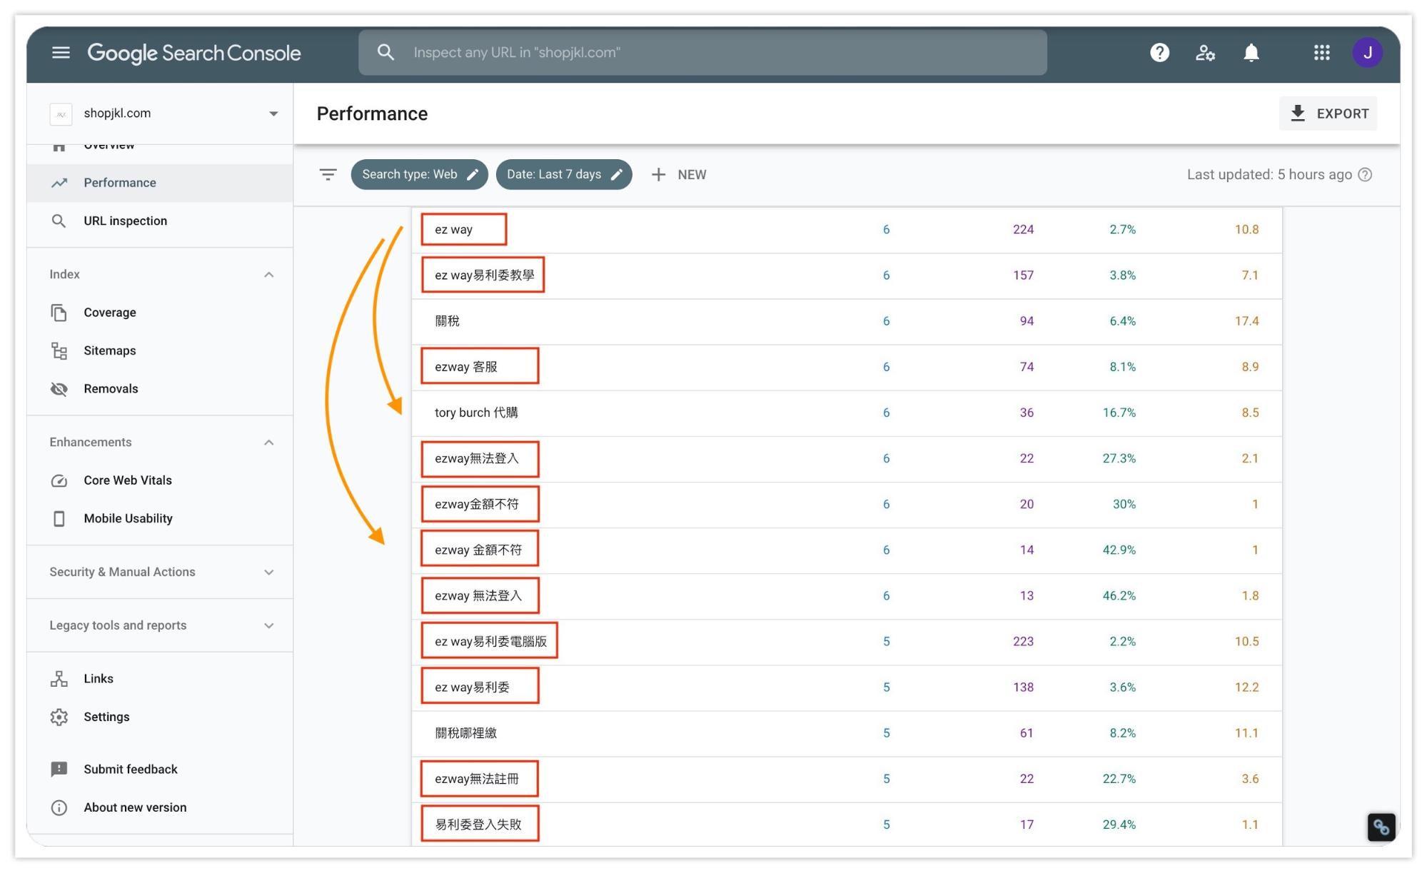
Task: Select the query row "ezway無法登入"
Action: (847, 458)
